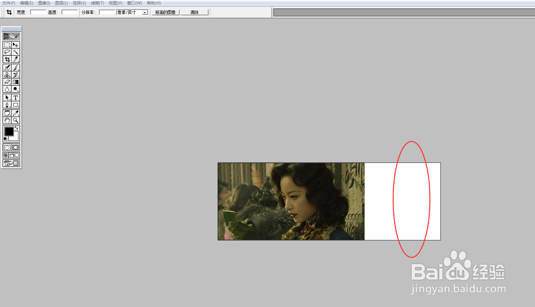
Task: Swap foreground and background colors
Action: [x=16, y=128]
